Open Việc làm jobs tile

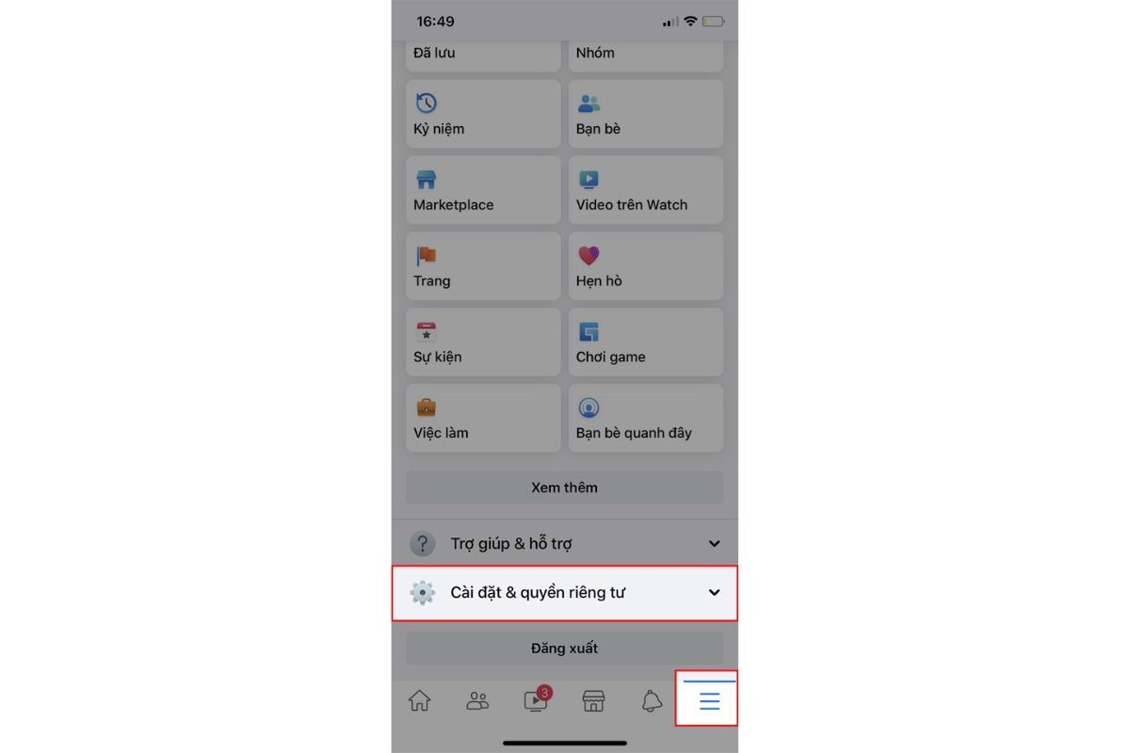coord(483,419)
